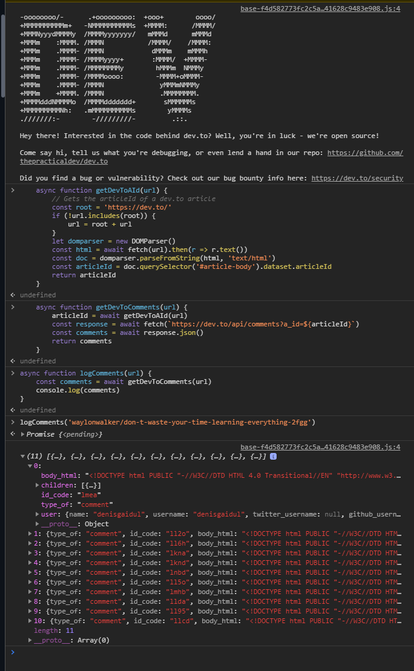Open the source link above the array output
Screen dimensions: 414x671
click(320, 447)
